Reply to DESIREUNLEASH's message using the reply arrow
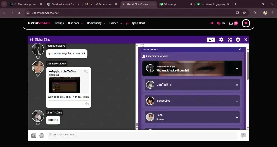The height and width of the screenshot is (147, 277). pos(87,104)
